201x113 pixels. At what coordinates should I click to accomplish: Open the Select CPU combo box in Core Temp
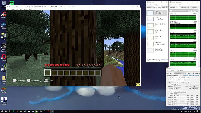coord(179,73)
